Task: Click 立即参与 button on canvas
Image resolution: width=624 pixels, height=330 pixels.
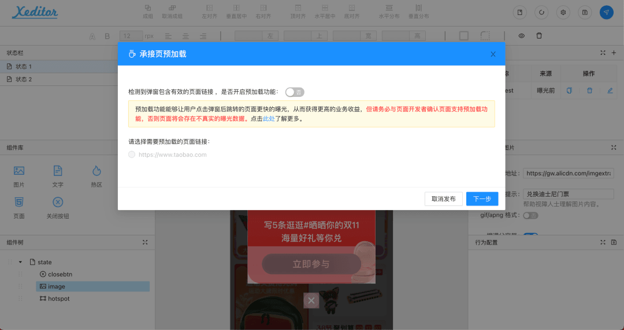Action: pos(311,264)
